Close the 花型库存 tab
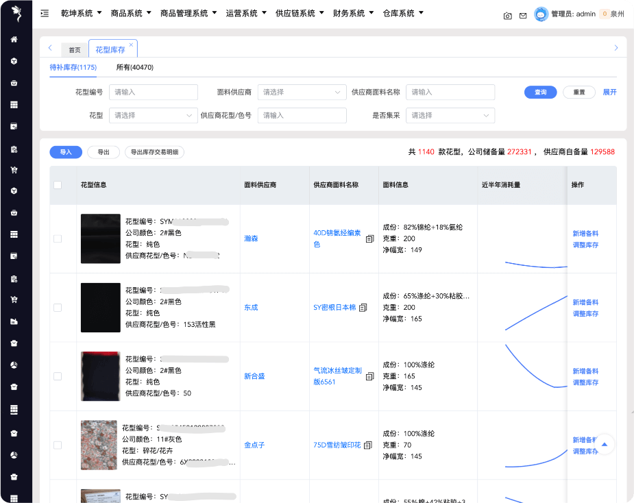Image resolution: width=634 pixels, height=503 pixels. pyautogui.click(x=131, y=45)
